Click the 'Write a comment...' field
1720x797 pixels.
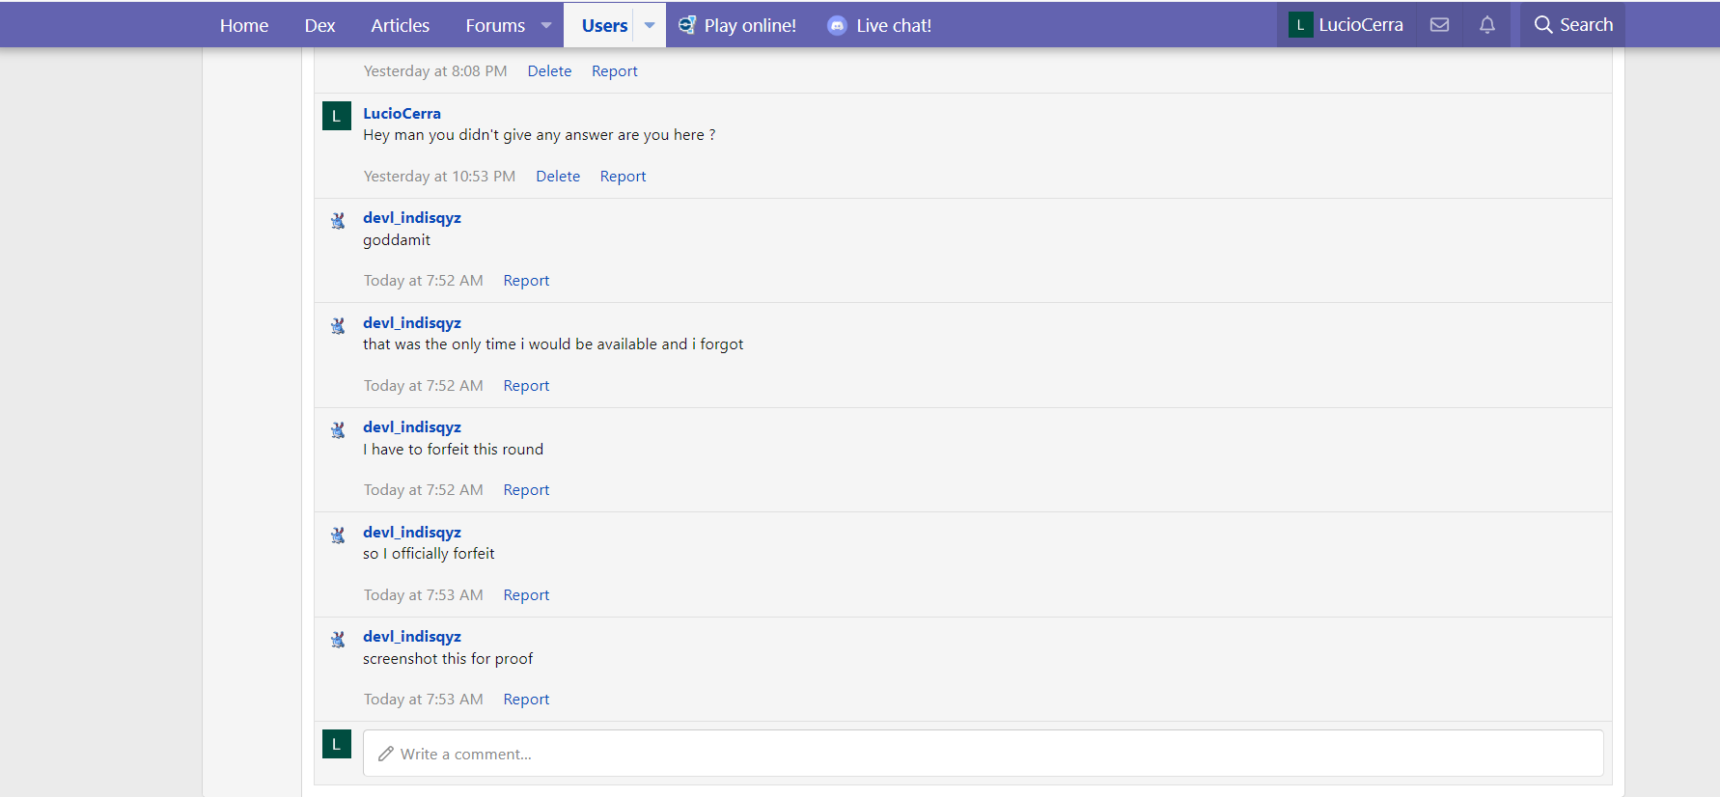click(983, 754)
